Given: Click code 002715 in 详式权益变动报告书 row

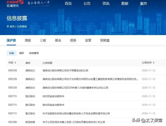Looking at the screenshot, I should pos(12,96).
